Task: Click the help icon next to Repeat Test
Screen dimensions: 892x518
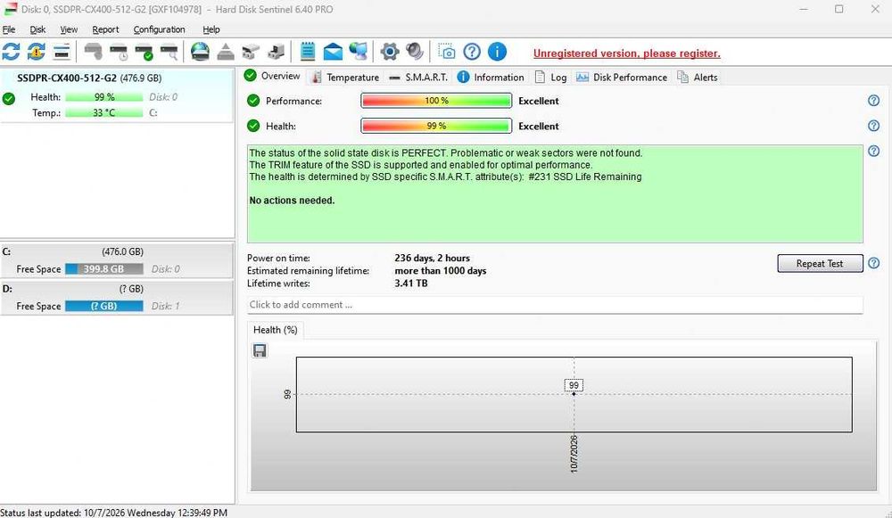Action: pos(874,263)
